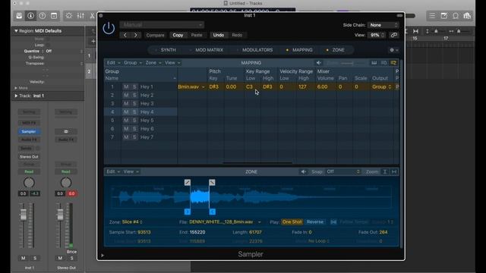The width and height of the screenshot is (486, 273).
Task: Mute the Inst 1 channel strip
Action: coord(24,258)
